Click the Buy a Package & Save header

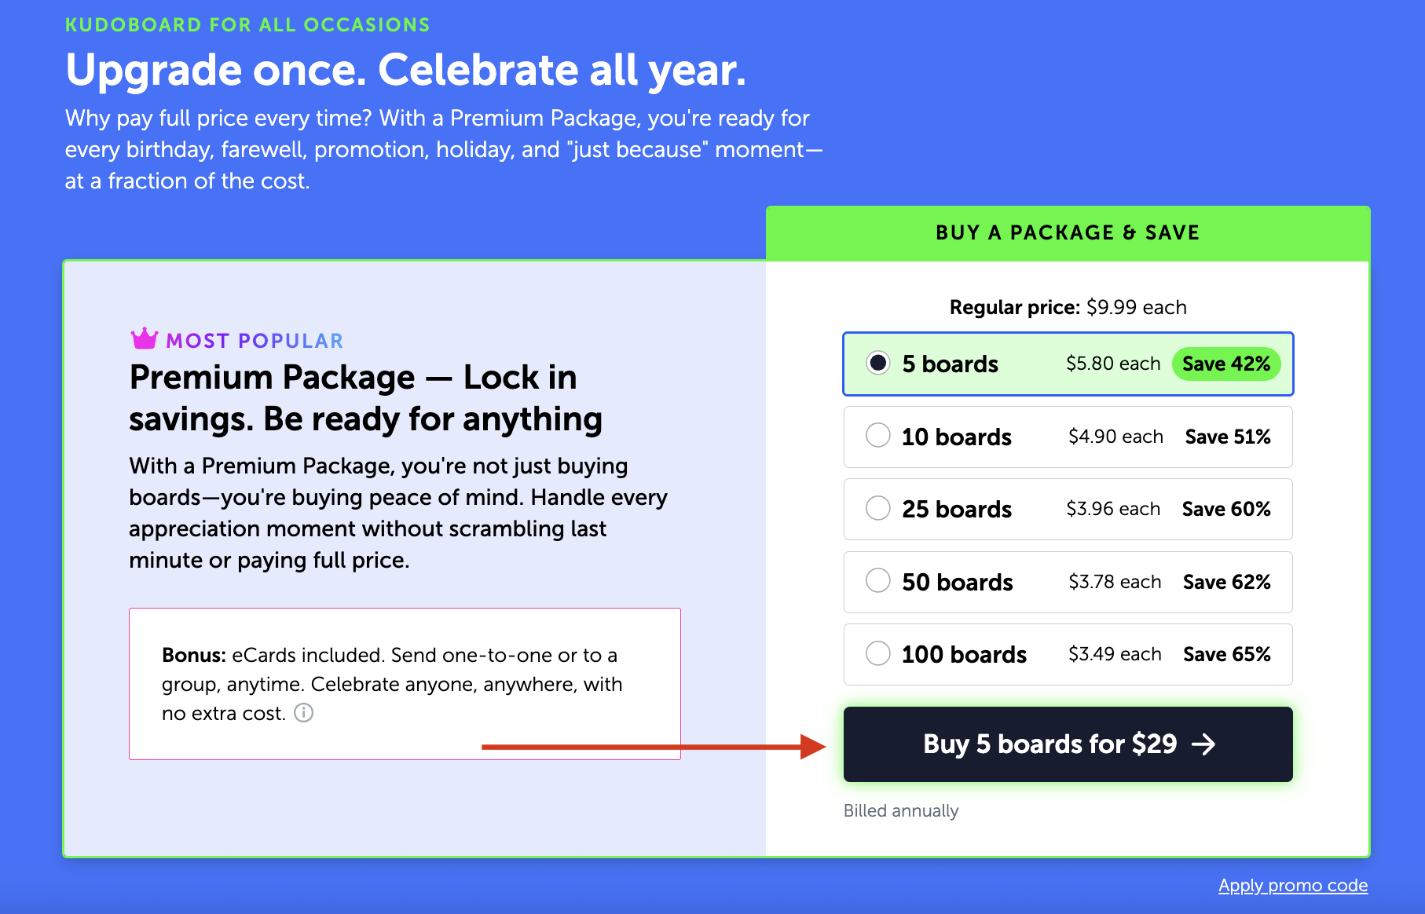pyautogui.click(x=1068, y=232)
